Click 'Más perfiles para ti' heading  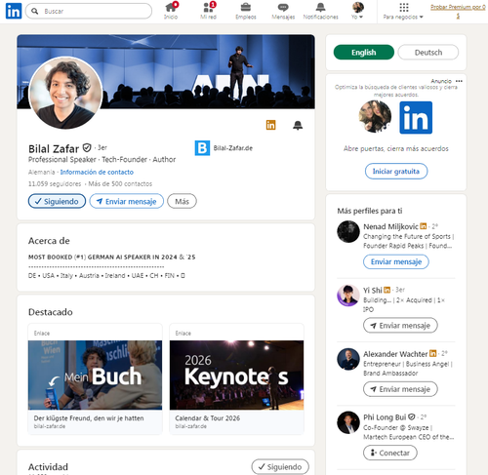370,211
